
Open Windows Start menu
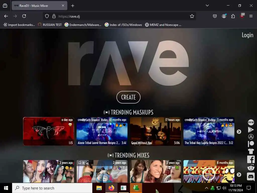tap(6, 188)
